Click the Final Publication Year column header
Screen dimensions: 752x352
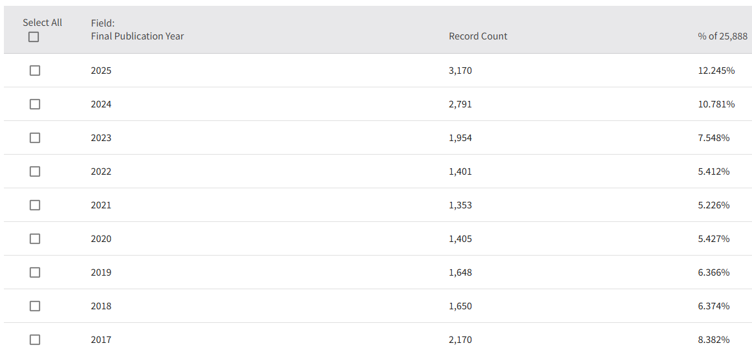137,36
